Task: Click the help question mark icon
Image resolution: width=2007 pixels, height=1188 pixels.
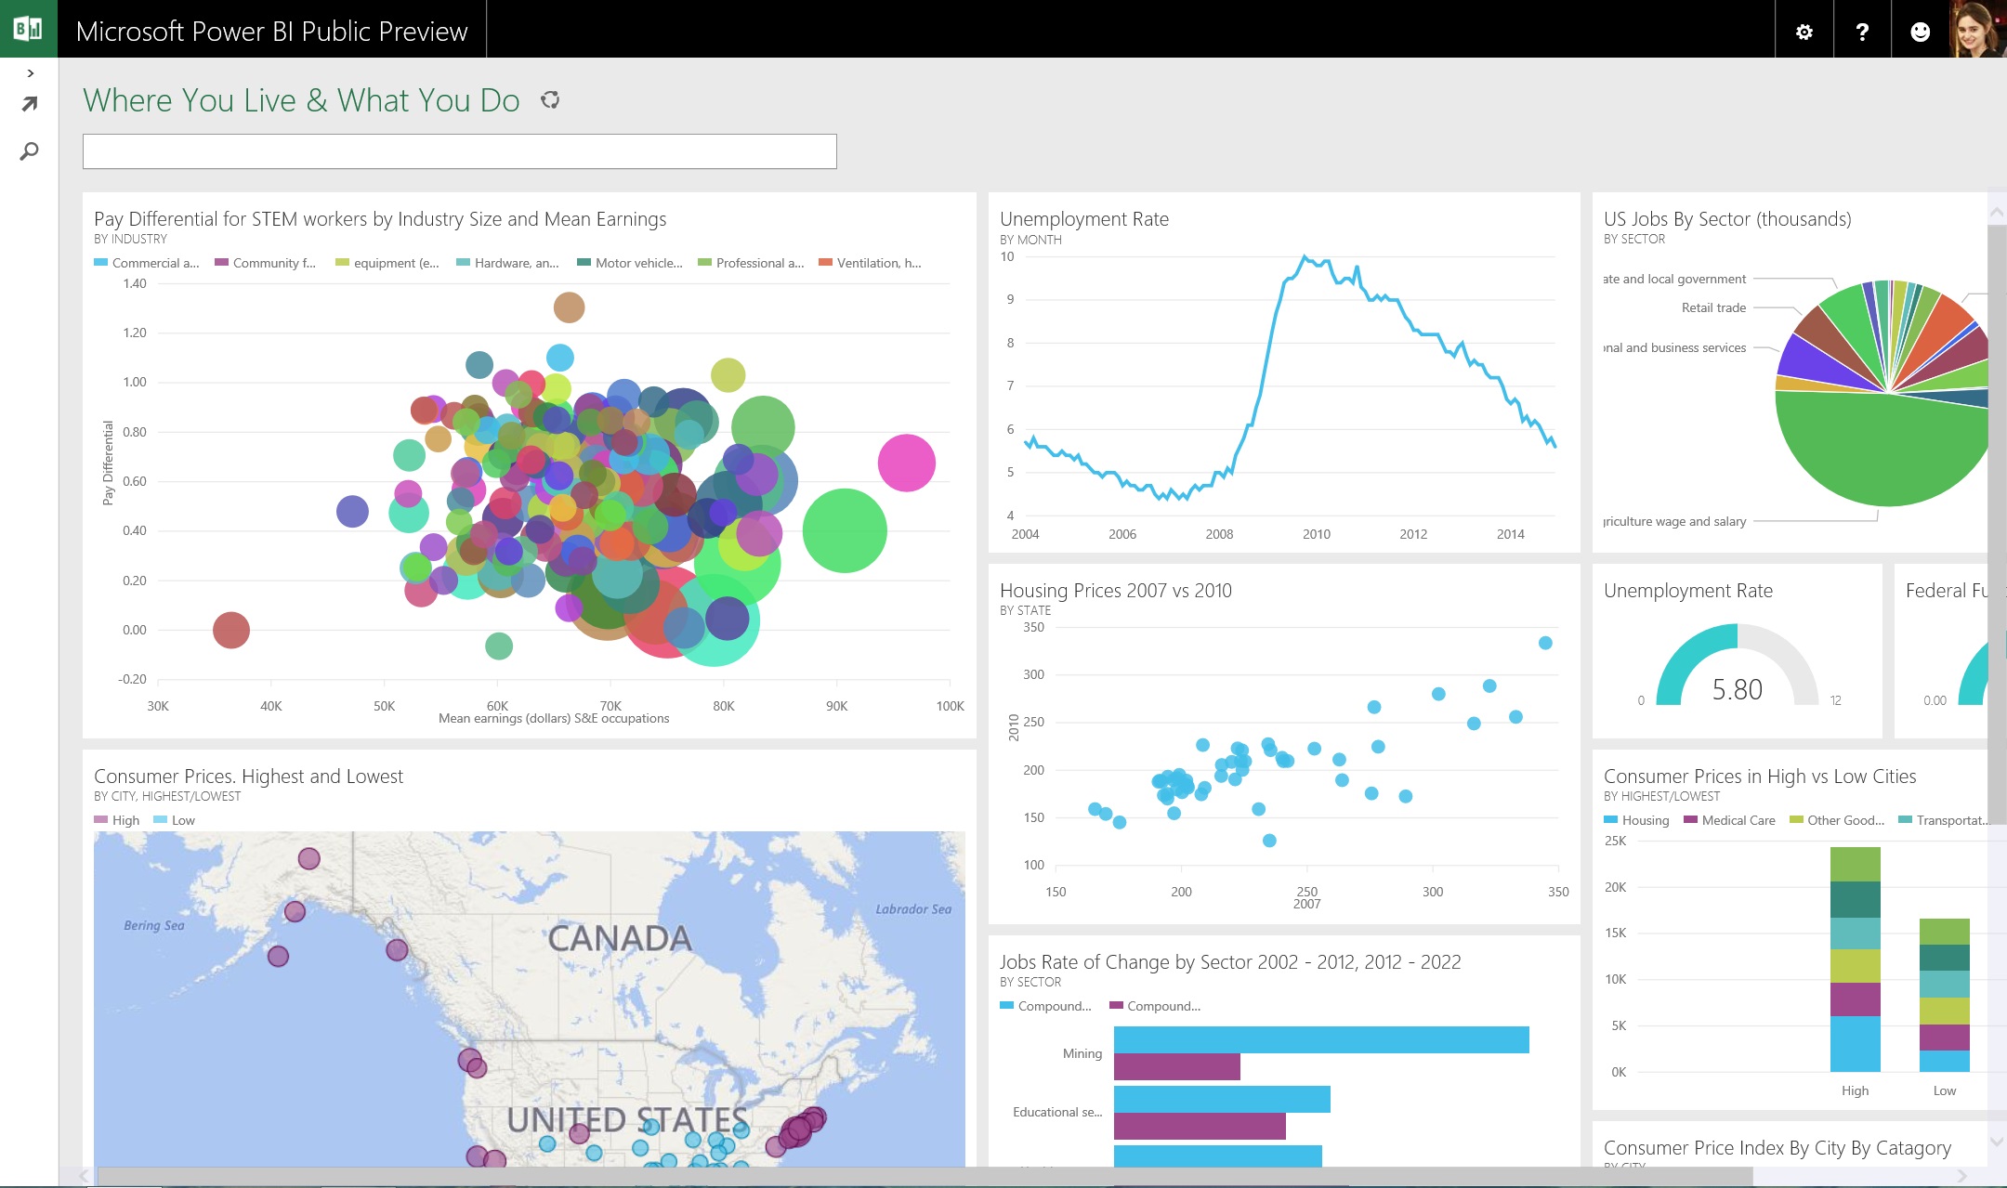Action: (1863, 28)
